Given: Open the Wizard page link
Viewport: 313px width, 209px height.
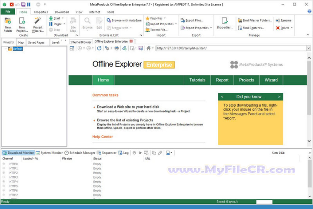Looking at the screenshot, I should click(x=271, y=80).
